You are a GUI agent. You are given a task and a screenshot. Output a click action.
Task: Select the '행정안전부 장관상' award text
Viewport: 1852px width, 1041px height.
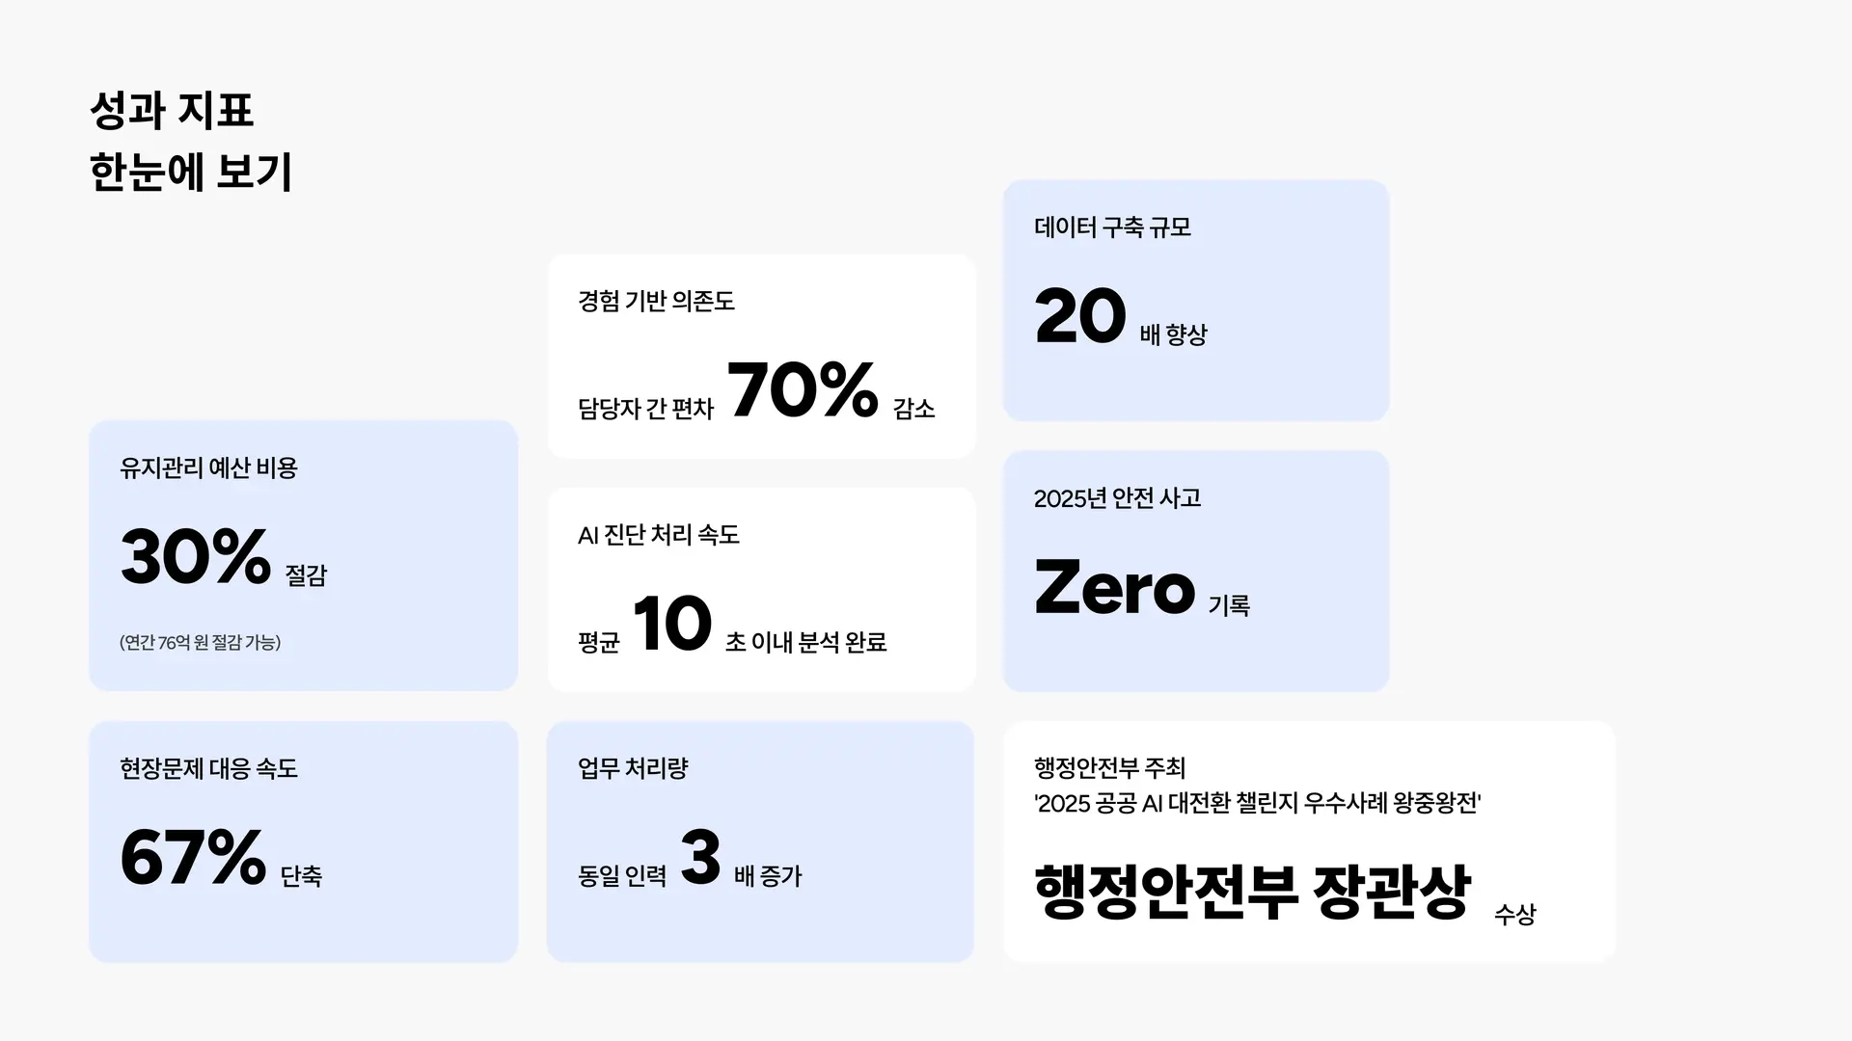coord(1252,892)
